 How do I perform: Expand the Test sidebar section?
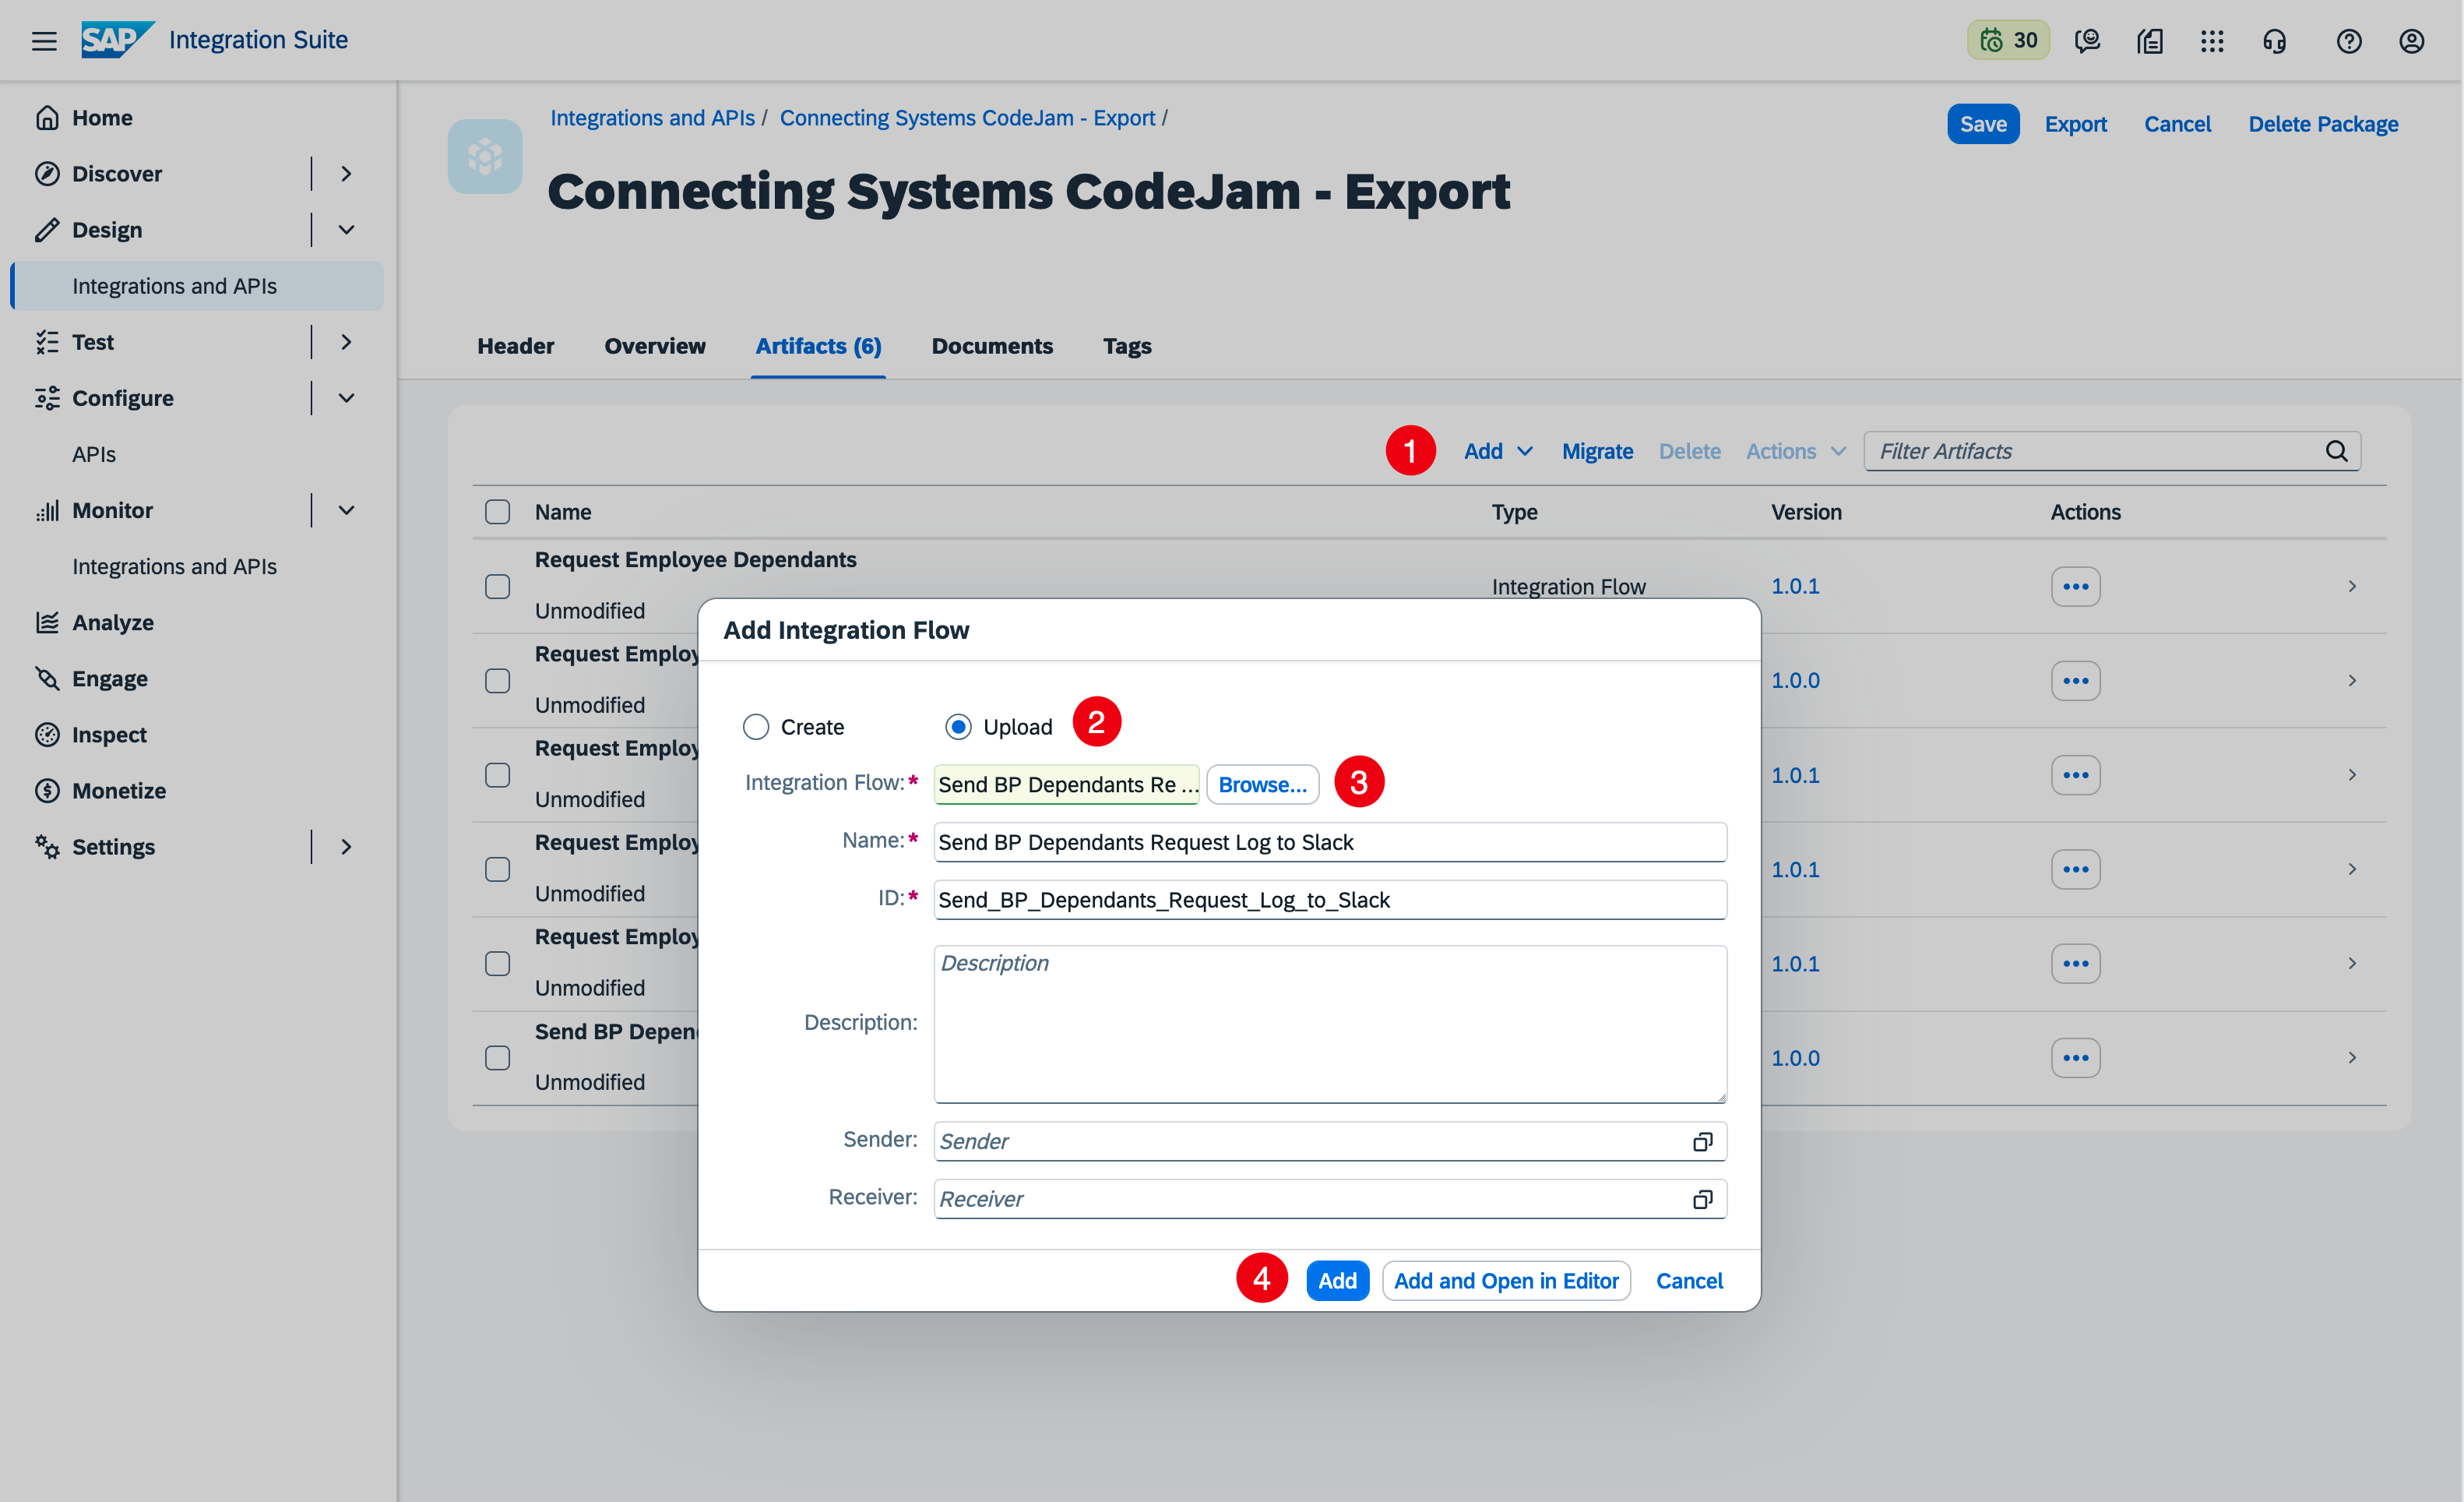tap(346, 341)
